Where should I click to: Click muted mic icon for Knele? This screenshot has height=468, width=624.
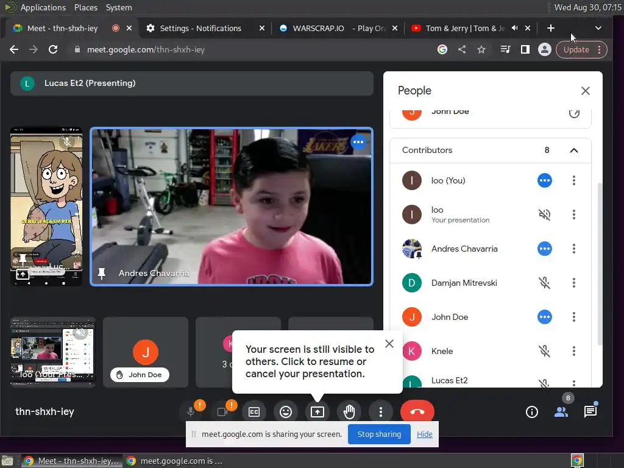point(544,351)
